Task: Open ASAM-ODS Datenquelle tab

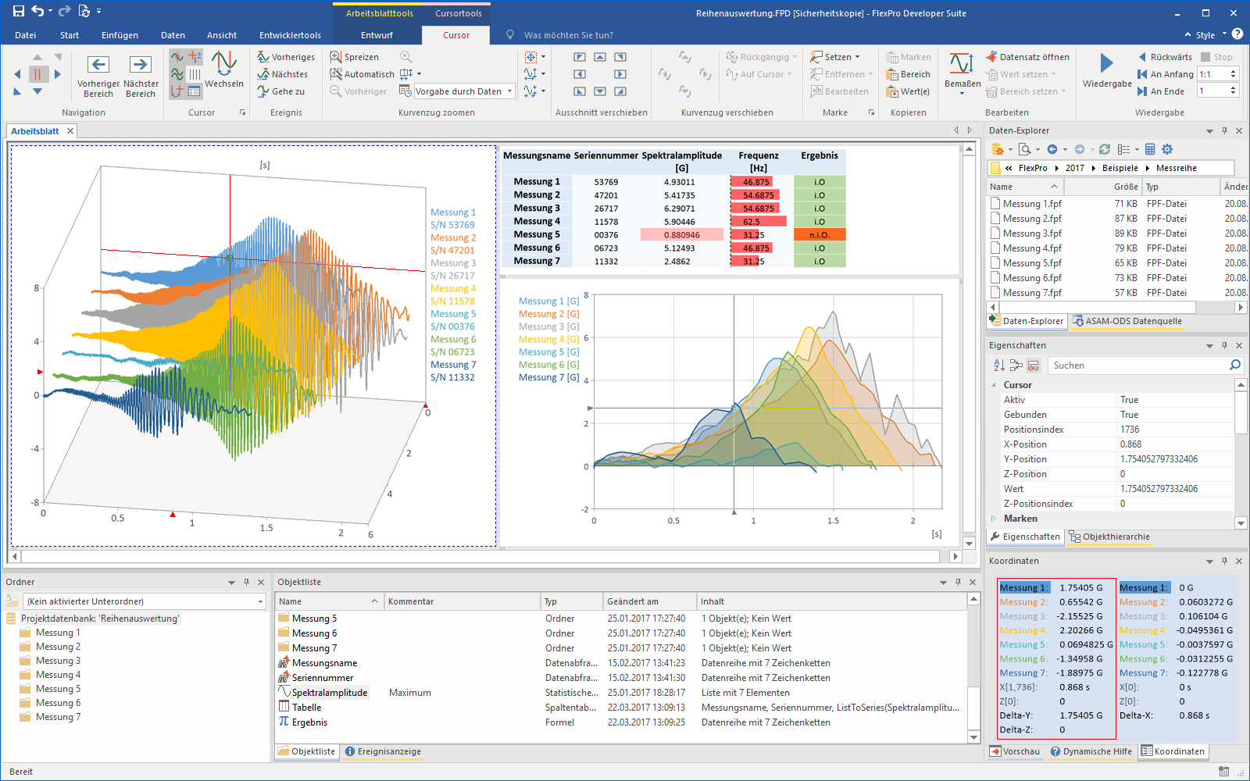Action: pyautogui.click(x=1127, y=321)
